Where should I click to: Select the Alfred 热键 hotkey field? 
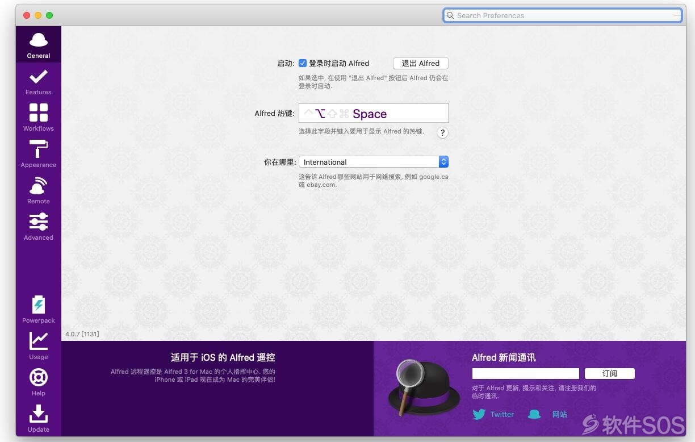pos(374,113)
